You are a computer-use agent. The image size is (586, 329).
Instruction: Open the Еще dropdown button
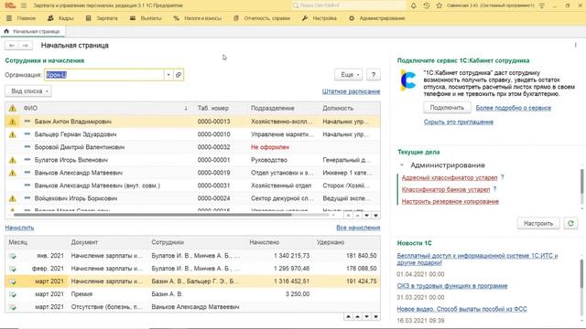click(348, 75)
